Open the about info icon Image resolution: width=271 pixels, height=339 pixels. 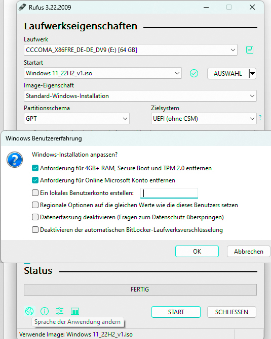coord(45,311)
